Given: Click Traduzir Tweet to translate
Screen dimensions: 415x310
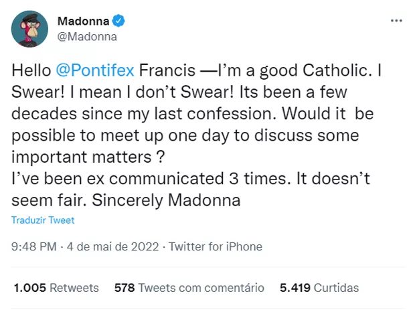Looking at the screenshot, I should [43, 220].
